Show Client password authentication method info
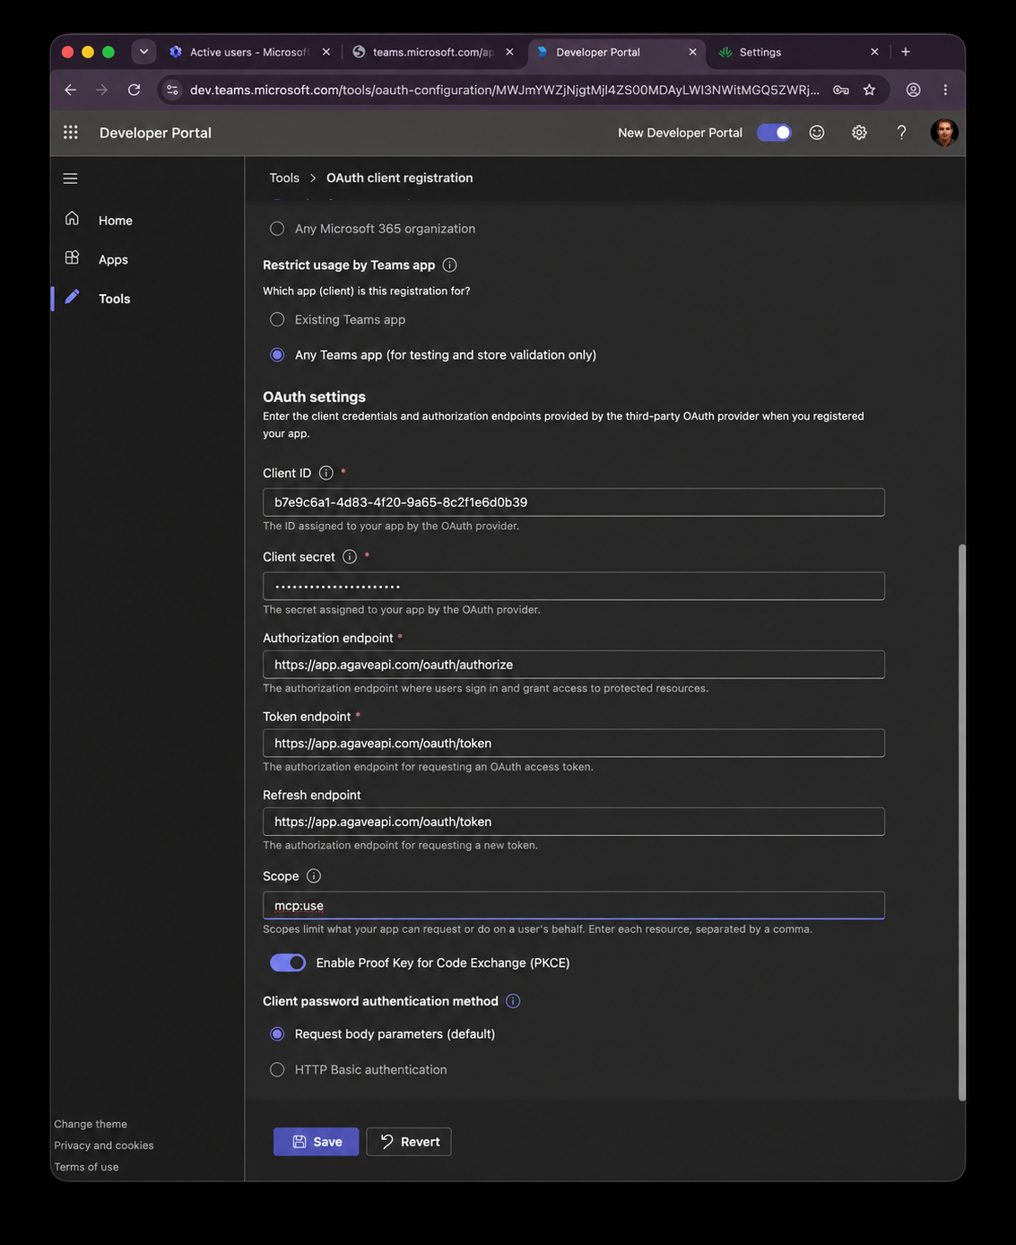This screenshot has height=1245, width=1016. 513,1001
